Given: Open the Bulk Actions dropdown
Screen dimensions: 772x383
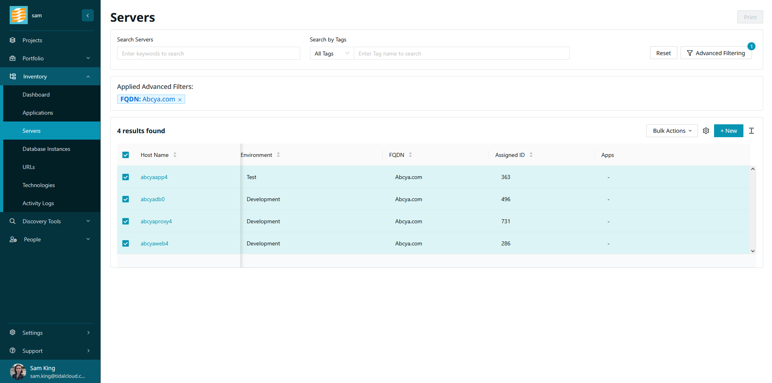Looking at the screenshot, I should click(672, 131).
